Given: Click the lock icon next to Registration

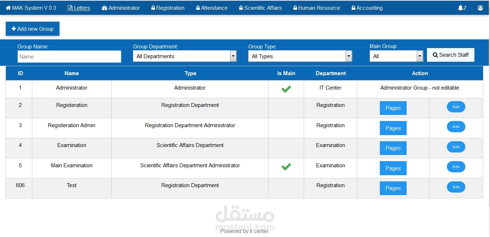Looking at the screenshot, I should [x=153, y=8].
